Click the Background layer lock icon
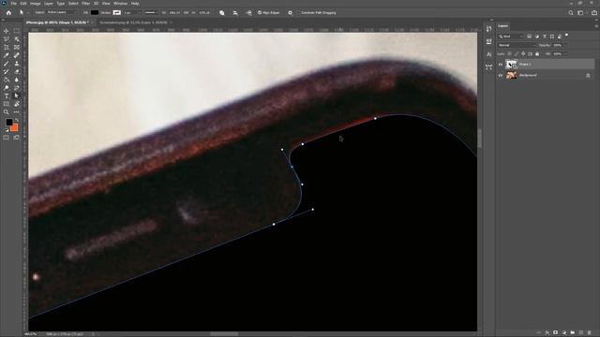The width and height of the screenshot is (600, 337). coord(588,75)
